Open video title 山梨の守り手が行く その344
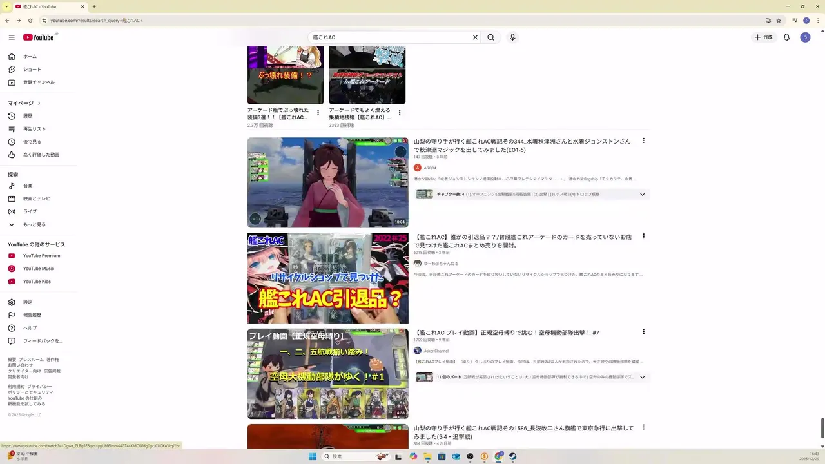The height and width of the screenshot is (464, 825). pyautogui.click(x=522, y=146)
